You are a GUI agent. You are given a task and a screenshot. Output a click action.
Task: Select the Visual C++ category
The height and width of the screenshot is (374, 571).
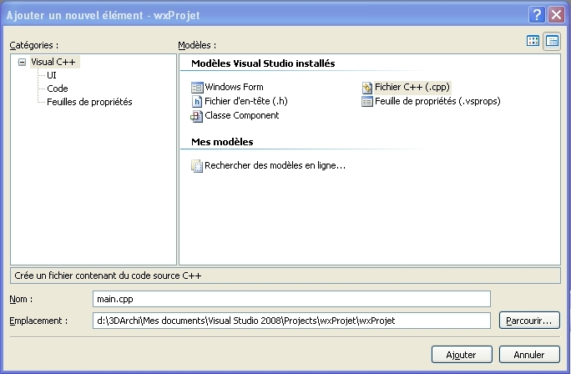(54, 62)
